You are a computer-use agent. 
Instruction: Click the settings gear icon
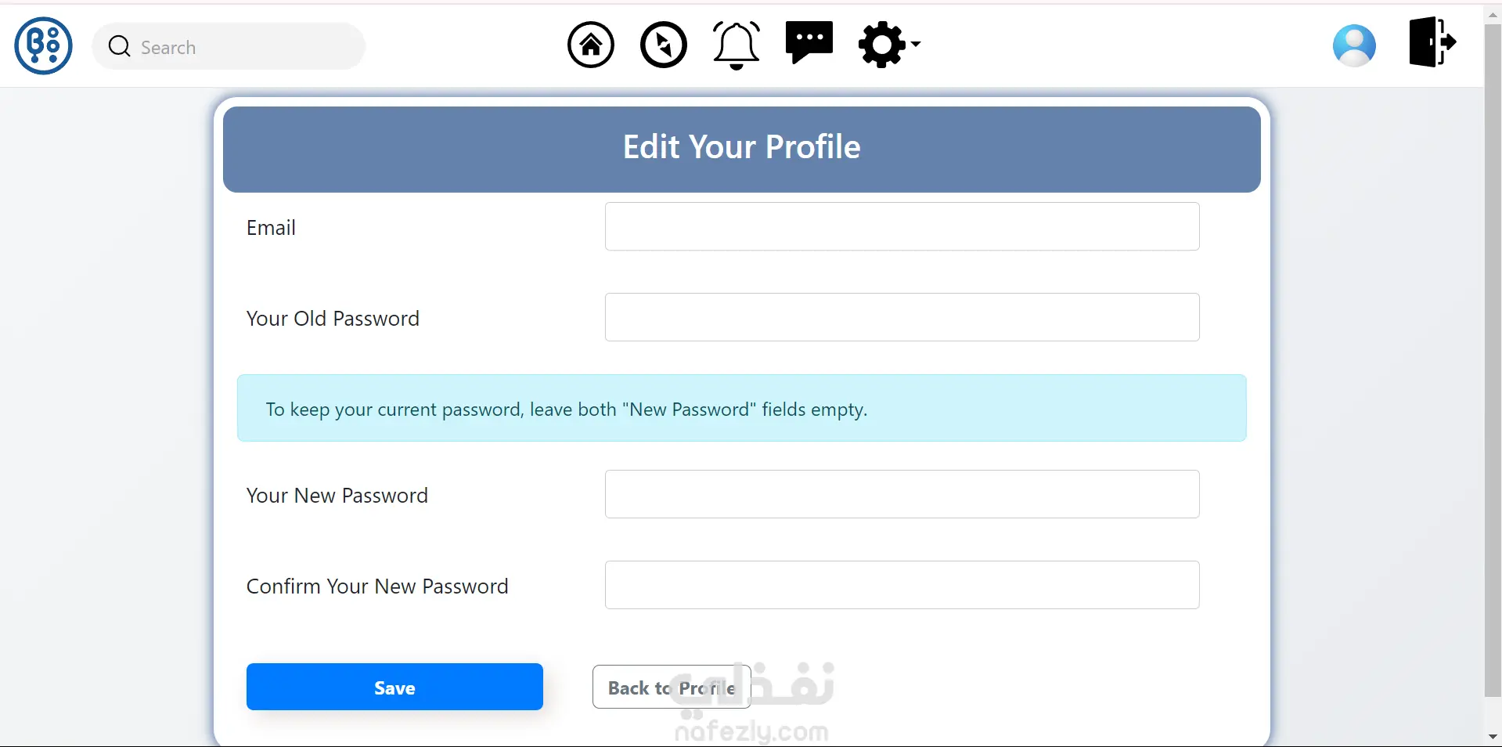pos(882,45)
